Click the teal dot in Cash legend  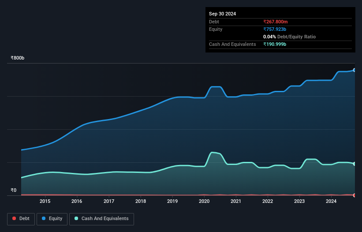(x=76, y=218)
